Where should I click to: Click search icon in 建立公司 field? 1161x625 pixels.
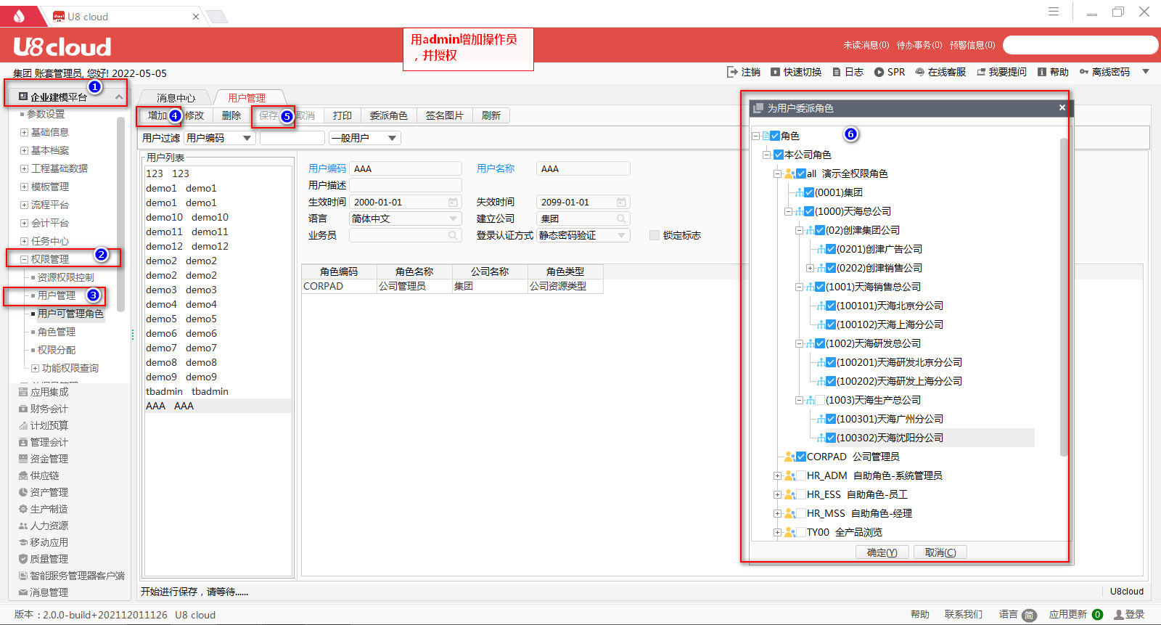[621, 218]
